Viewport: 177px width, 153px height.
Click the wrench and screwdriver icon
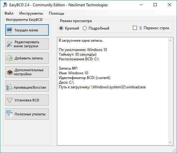tap(9, 44)
